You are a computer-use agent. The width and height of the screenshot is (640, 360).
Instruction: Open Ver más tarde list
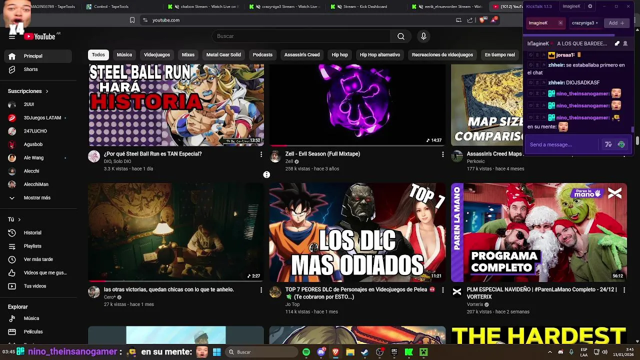point(38,259)
